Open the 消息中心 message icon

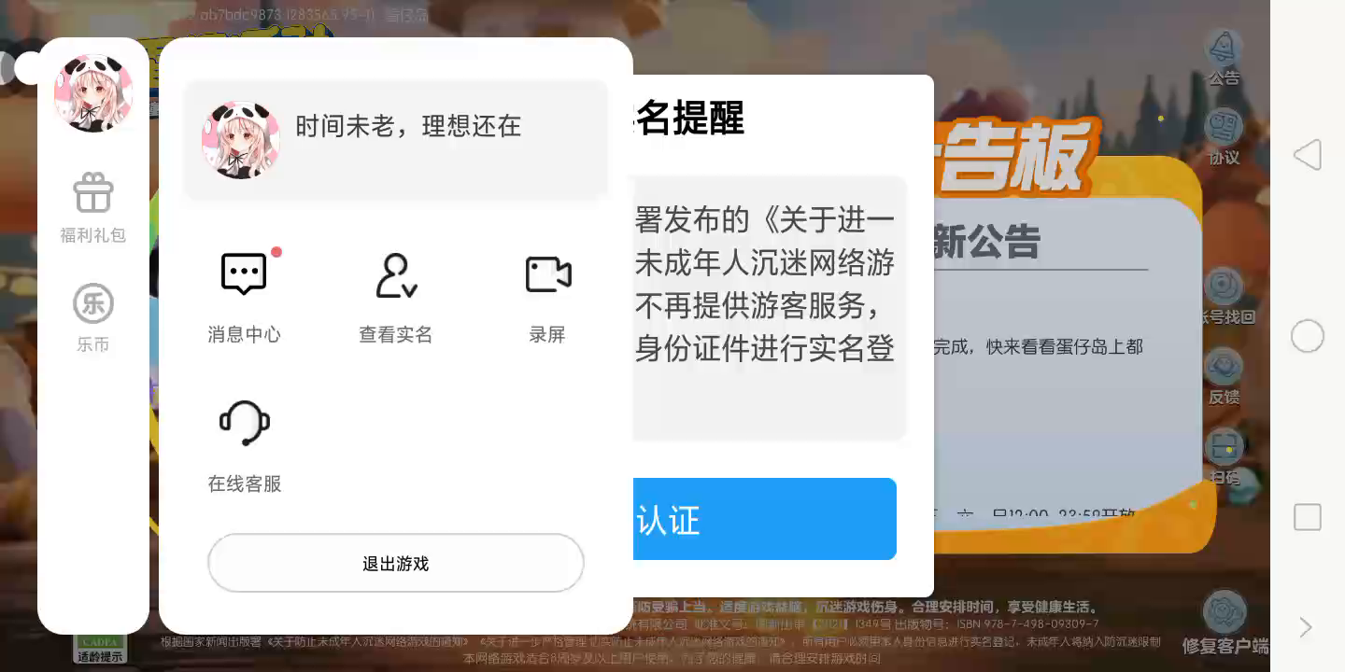(244, 274)
